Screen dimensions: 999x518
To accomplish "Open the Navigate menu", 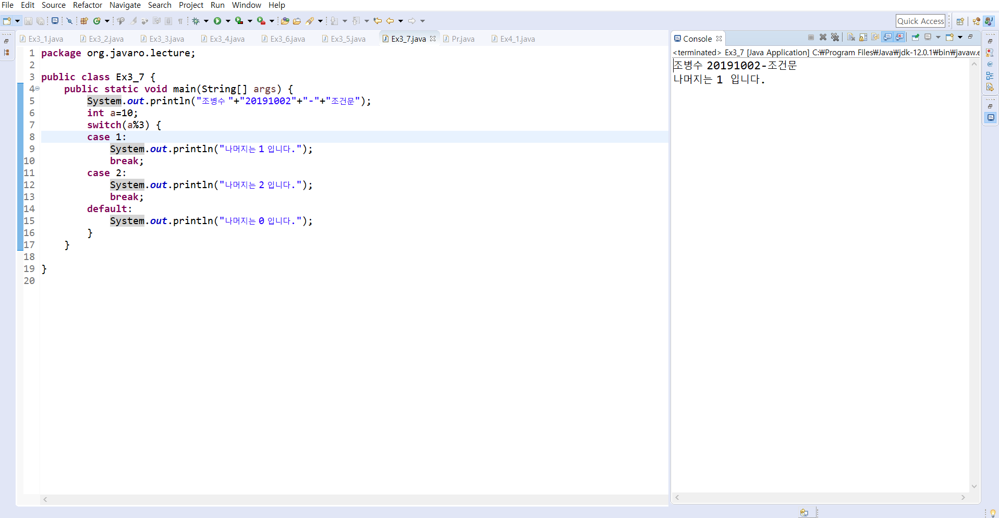I will tap(125, 5).
